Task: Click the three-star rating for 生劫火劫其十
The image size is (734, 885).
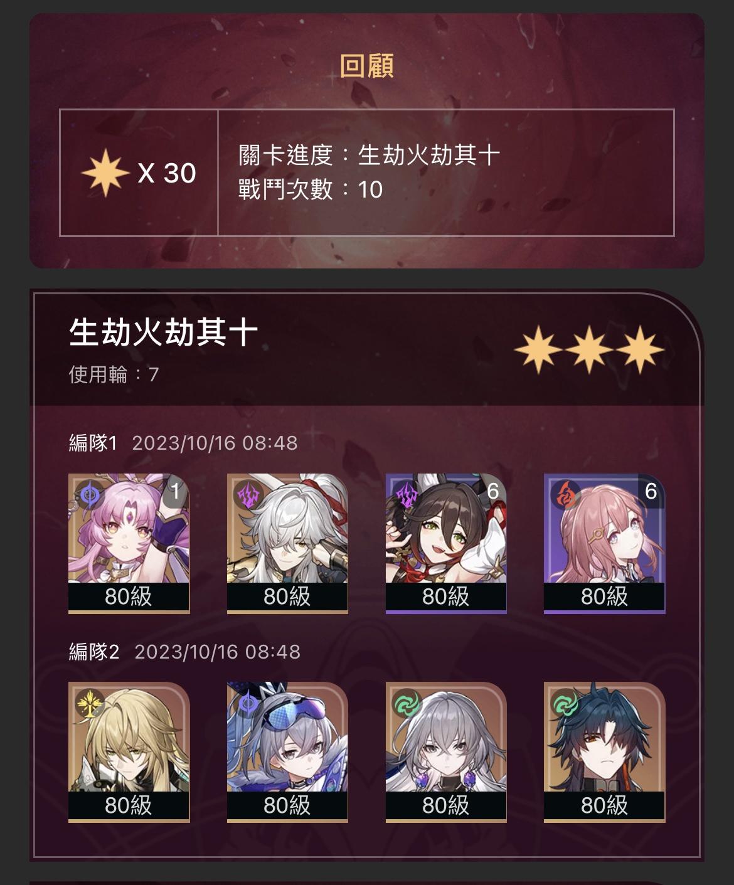Action: [x=588, y=349]
